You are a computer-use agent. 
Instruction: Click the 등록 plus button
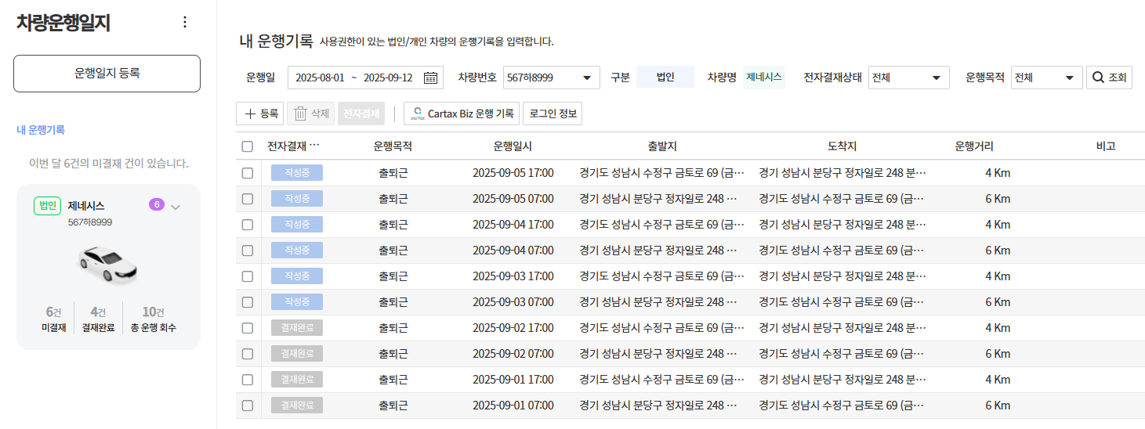click(x=260, y=114)
